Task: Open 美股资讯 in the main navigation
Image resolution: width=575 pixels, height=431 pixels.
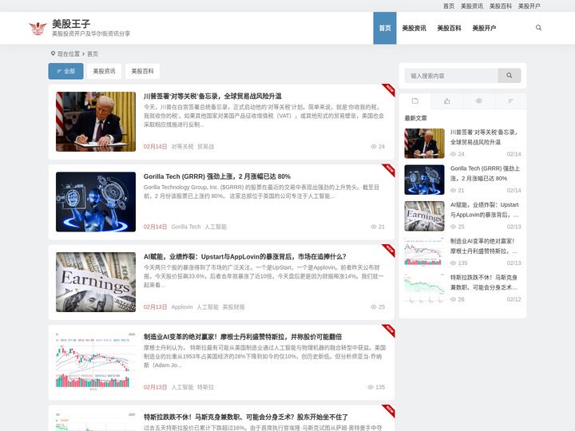Action: pos(414,28)
